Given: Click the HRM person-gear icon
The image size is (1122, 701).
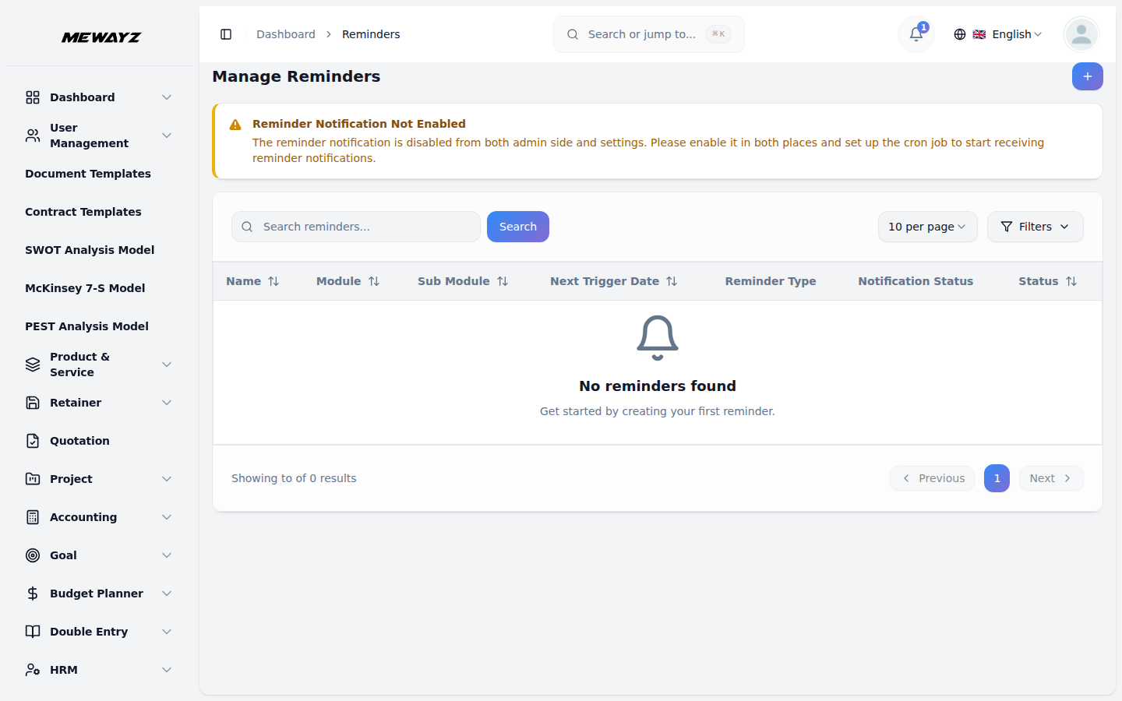Looking at the screenshot, I should [x=33, y=670].
